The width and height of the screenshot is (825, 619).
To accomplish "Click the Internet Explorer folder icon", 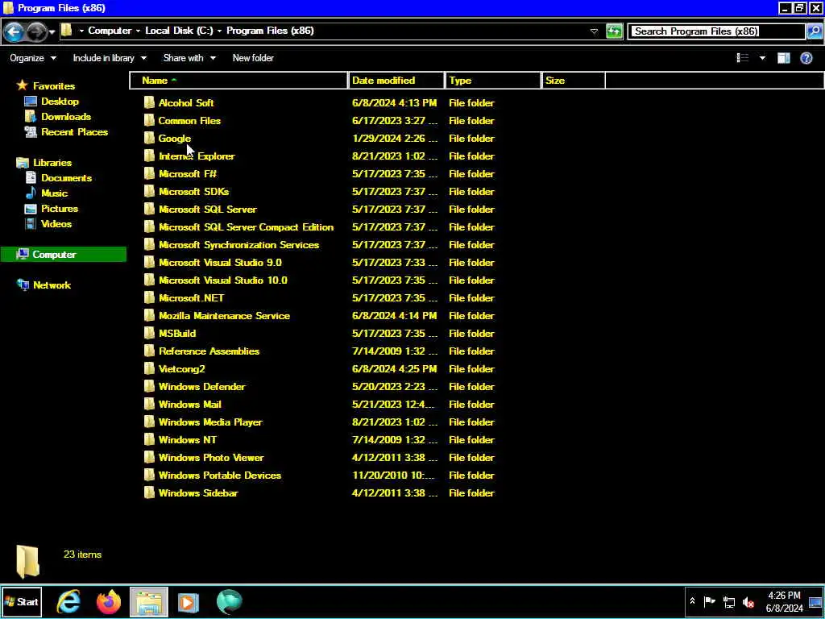I will (x=149, y=156).
